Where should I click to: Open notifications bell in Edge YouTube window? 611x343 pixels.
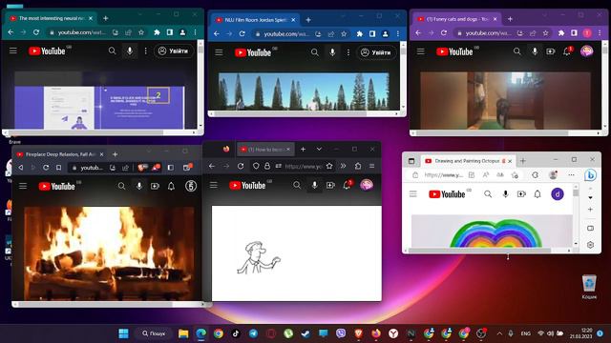[537, 193]
